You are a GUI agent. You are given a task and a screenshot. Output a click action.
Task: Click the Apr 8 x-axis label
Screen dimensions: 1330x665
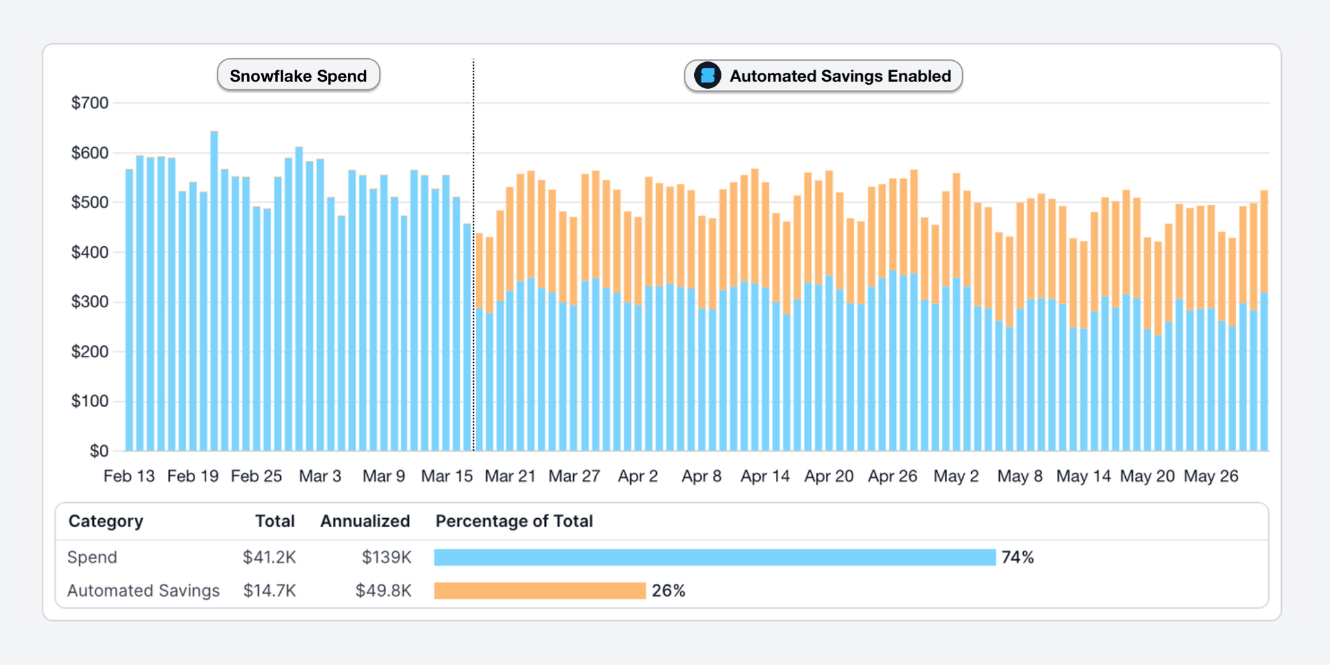pos(701,476)
